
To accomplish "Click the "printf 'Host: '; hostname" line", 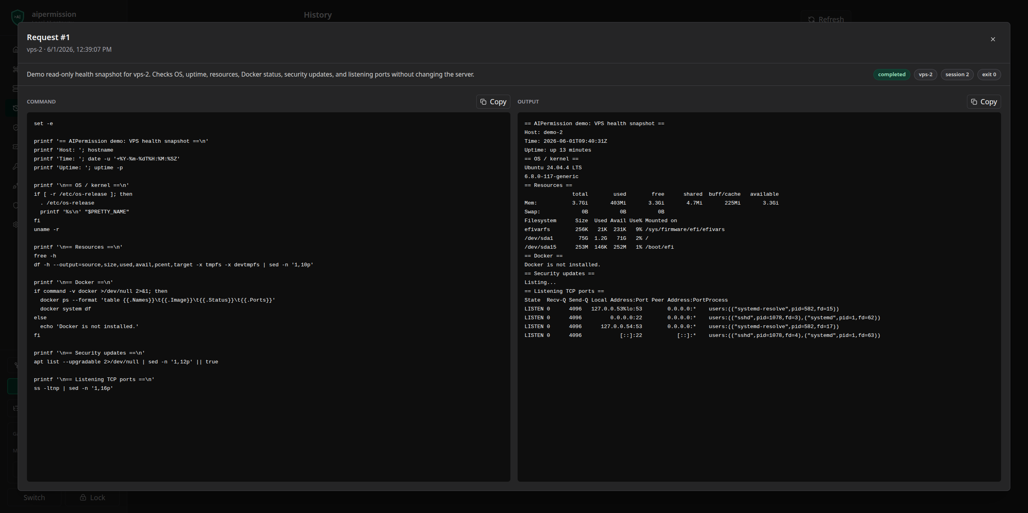I will pyautogui.click(x=73, y=150).
